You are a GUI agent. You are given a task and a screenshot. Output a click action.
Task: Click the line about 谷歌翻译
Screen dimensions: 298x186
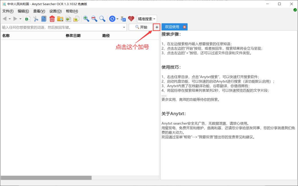coord(205,86)
